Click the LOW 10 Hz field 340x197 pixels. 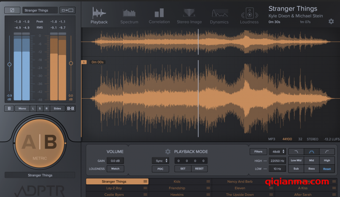(277, 169)
